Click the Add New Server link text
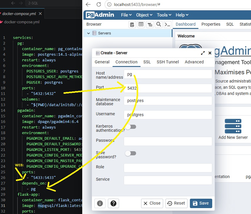 pos(233,137)
